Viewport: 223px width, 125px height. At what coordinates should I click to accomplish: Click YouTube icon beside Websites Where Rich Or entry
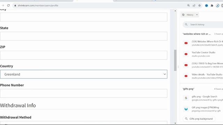point(186,43)
